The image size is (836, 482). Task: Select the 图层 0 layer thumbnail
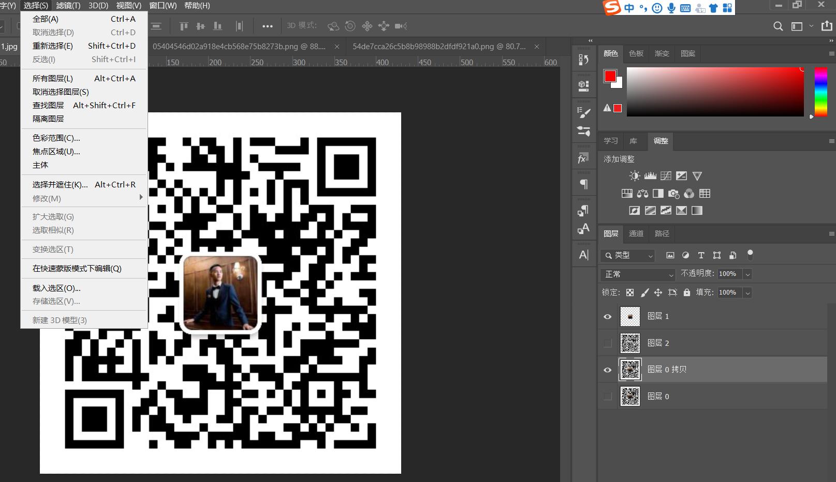point(630,397)
